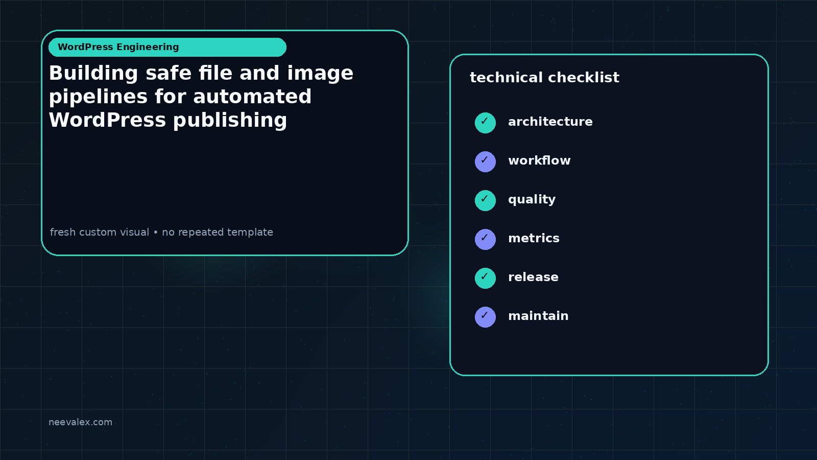Screen dimensions: 817x460
Task: Click the purple checkmark beside maintain
Action: [x=485, y=317]
